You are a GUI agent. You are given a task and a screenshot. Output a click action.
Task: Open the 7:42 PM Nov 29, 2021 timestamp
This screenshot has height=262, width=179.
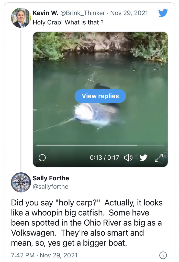pos(44,255)
